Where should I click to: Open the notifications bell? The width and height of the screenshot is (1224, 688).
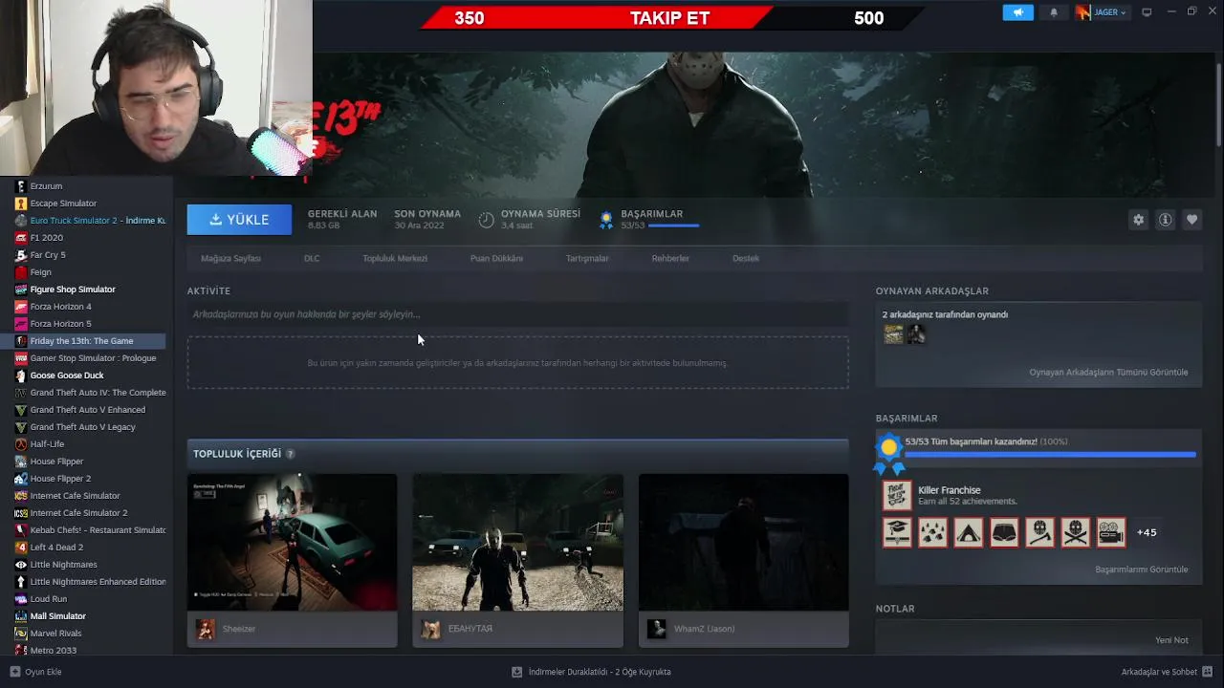(x=1054, y=12)
